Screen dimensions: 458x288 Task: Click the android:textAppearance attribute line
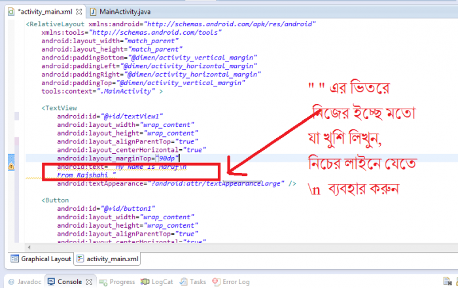pos(177,184)
